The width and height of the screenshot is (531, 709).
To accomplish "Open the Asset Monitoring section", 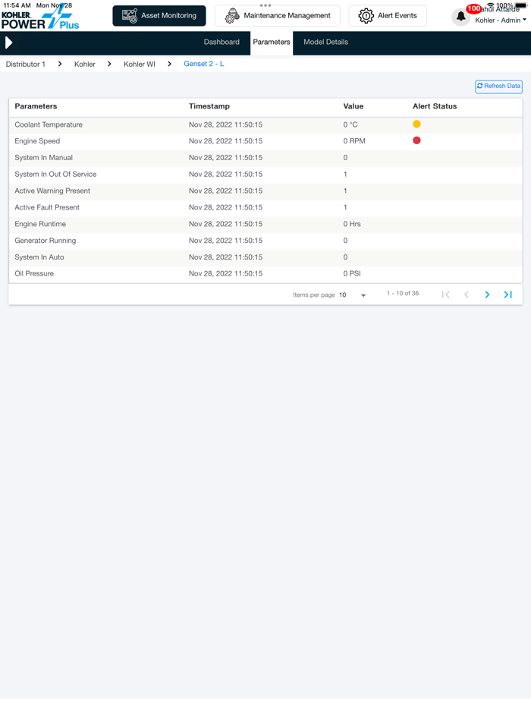I will tap(159, 16).
